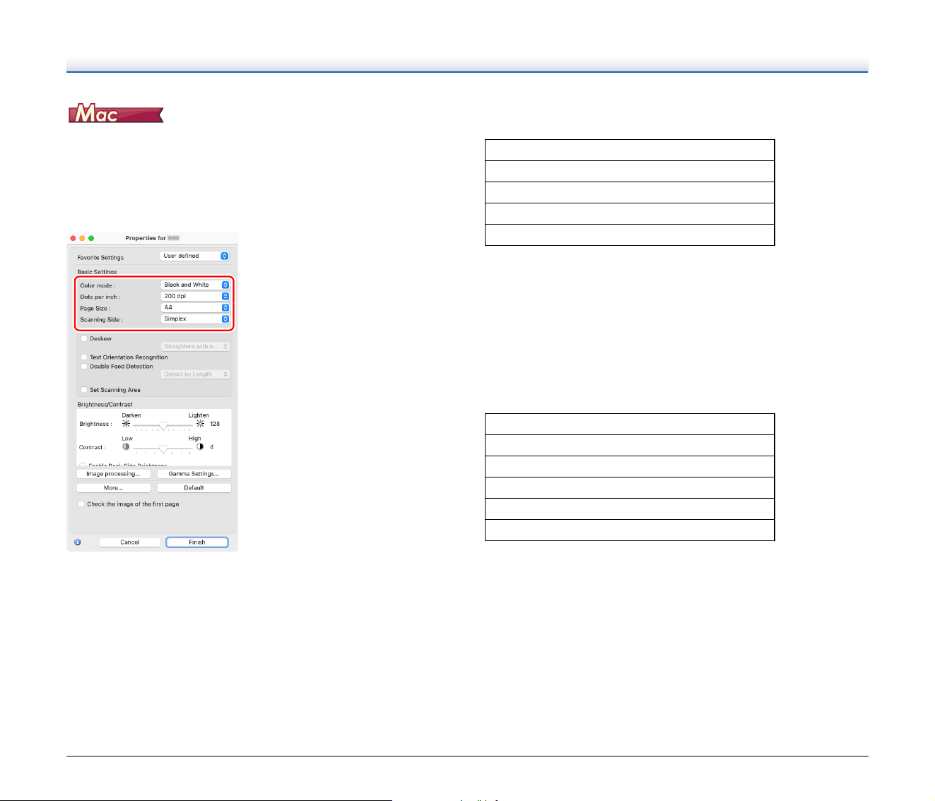Close the Properties window with the red button
Screen dimensions: 935x801
[73, 238]
